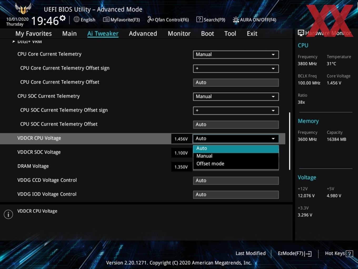Click the Search question mark icon
Image resolution: width=358 pixels, height=269 pixels.
(x=200, y=19)
